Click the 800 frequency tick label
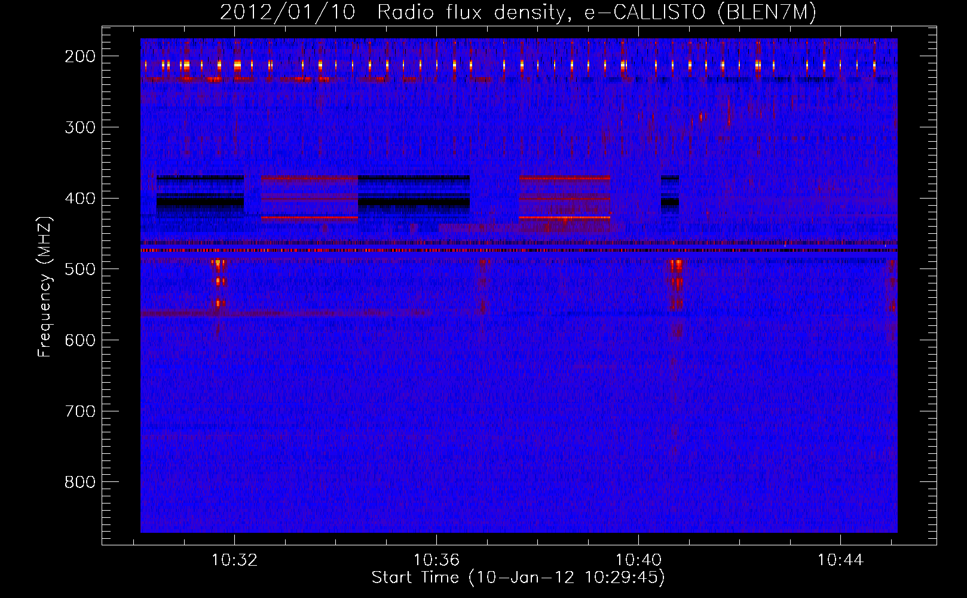This screenshot has height=598, width=967. [79, 482]
